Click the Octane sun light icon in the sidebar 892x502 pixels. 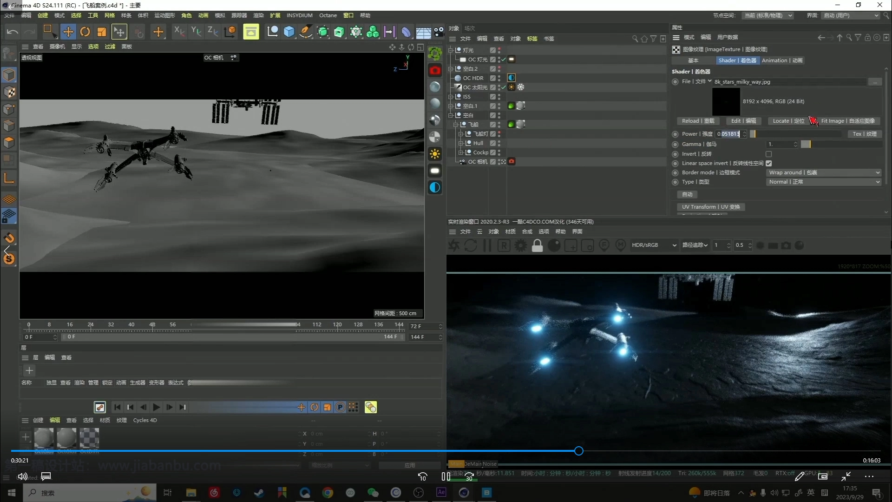tap(435, 154)
